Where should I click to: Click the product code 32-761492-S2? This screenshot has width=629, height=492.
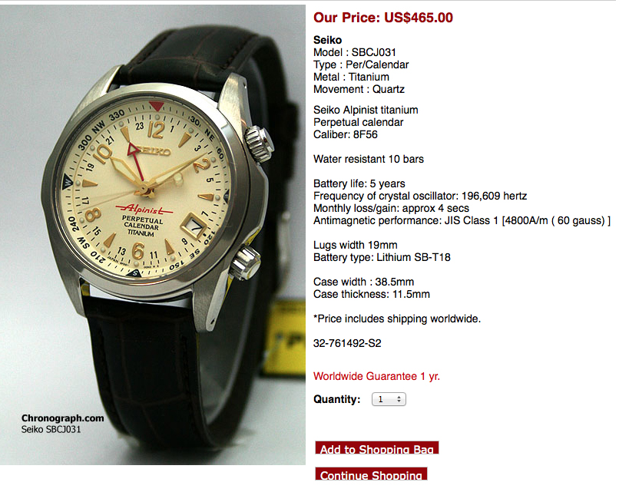(x=347, y=344)
